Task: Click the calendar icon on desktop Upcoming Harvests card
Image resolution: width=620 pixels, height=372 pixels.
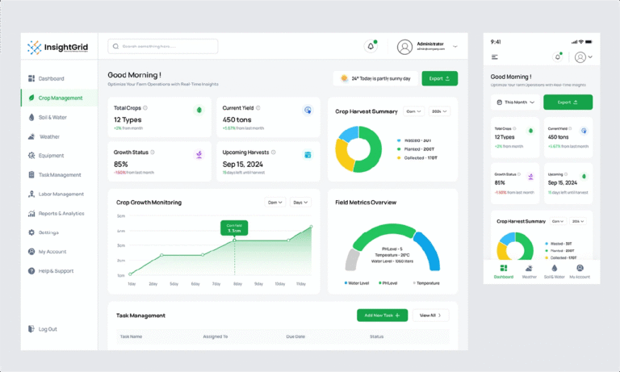Action: pos(308,154)
